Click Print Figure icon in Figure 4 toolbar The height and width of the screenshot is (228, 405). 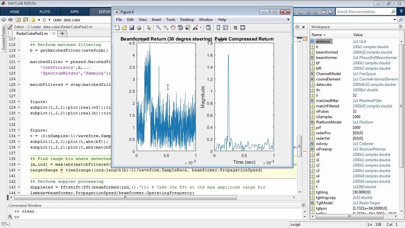point(139,28)
